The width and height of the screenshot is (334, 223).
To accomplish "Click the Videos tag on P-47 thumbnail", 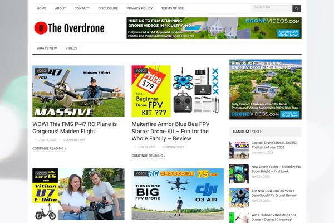I will [x=42, y=71].
